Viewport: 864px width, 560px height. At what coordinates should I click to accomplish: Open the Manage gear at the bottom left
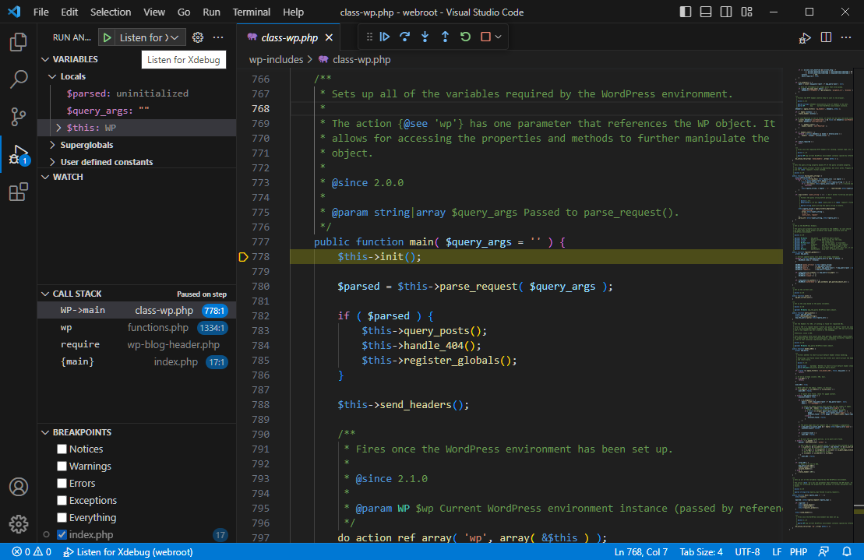pyautogui.click(x=18, y=524)
